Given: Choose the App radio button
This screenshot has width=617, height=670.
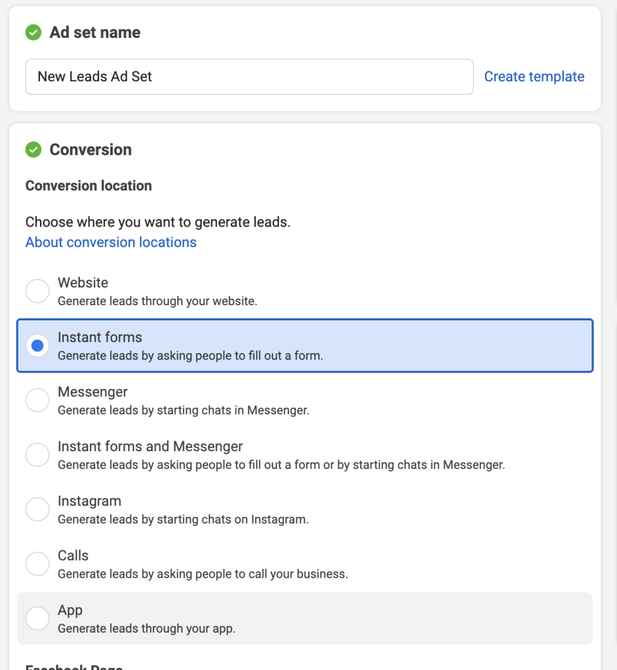Looking at the screenshot, I should (x=37, y=618).
